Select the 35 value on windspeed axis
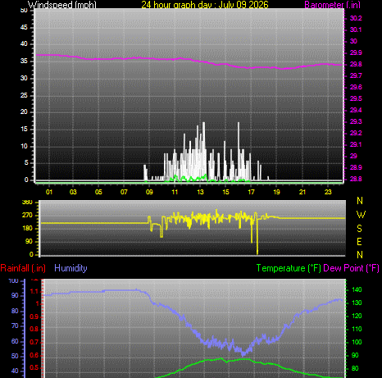 coord(24,61)
